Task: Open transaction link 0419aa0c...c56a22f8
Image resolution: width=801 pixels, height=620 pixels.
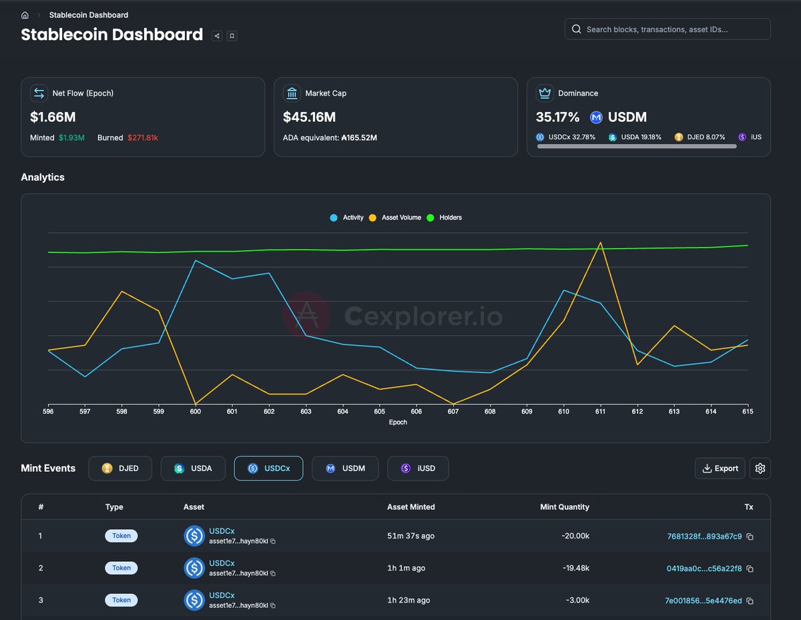Action: coord(704,568)
